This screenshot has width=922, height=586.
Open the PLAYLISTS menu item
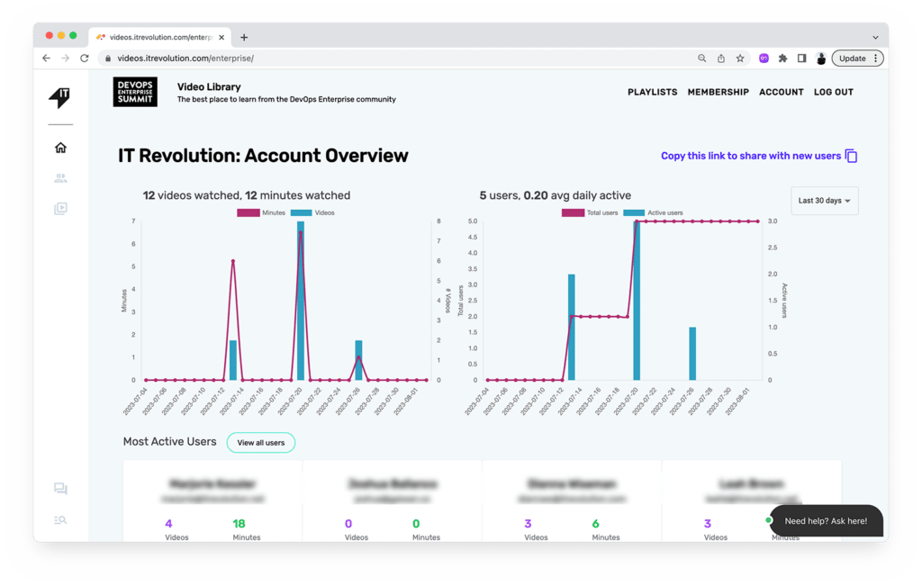pos(652,92)
